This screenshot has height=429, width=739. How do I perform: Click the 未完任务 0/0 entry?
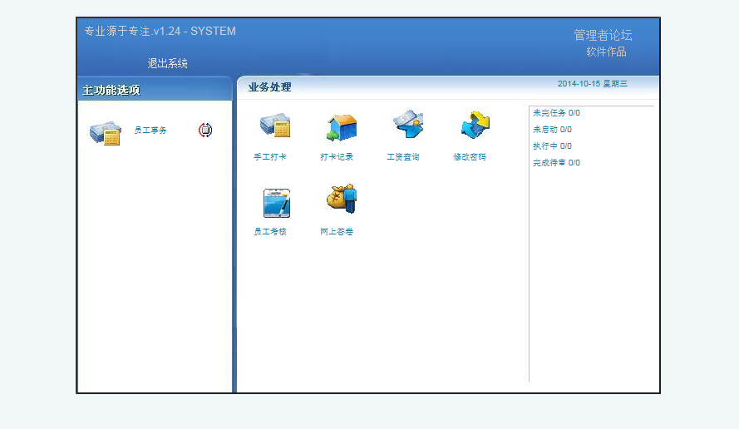[556, 113]
